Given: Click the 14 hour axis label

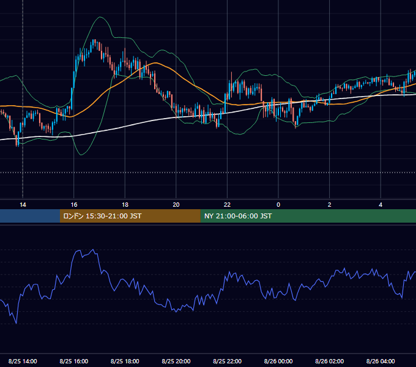Looking at the screenshot, I should pyautogui.click(x=23, y=205).
